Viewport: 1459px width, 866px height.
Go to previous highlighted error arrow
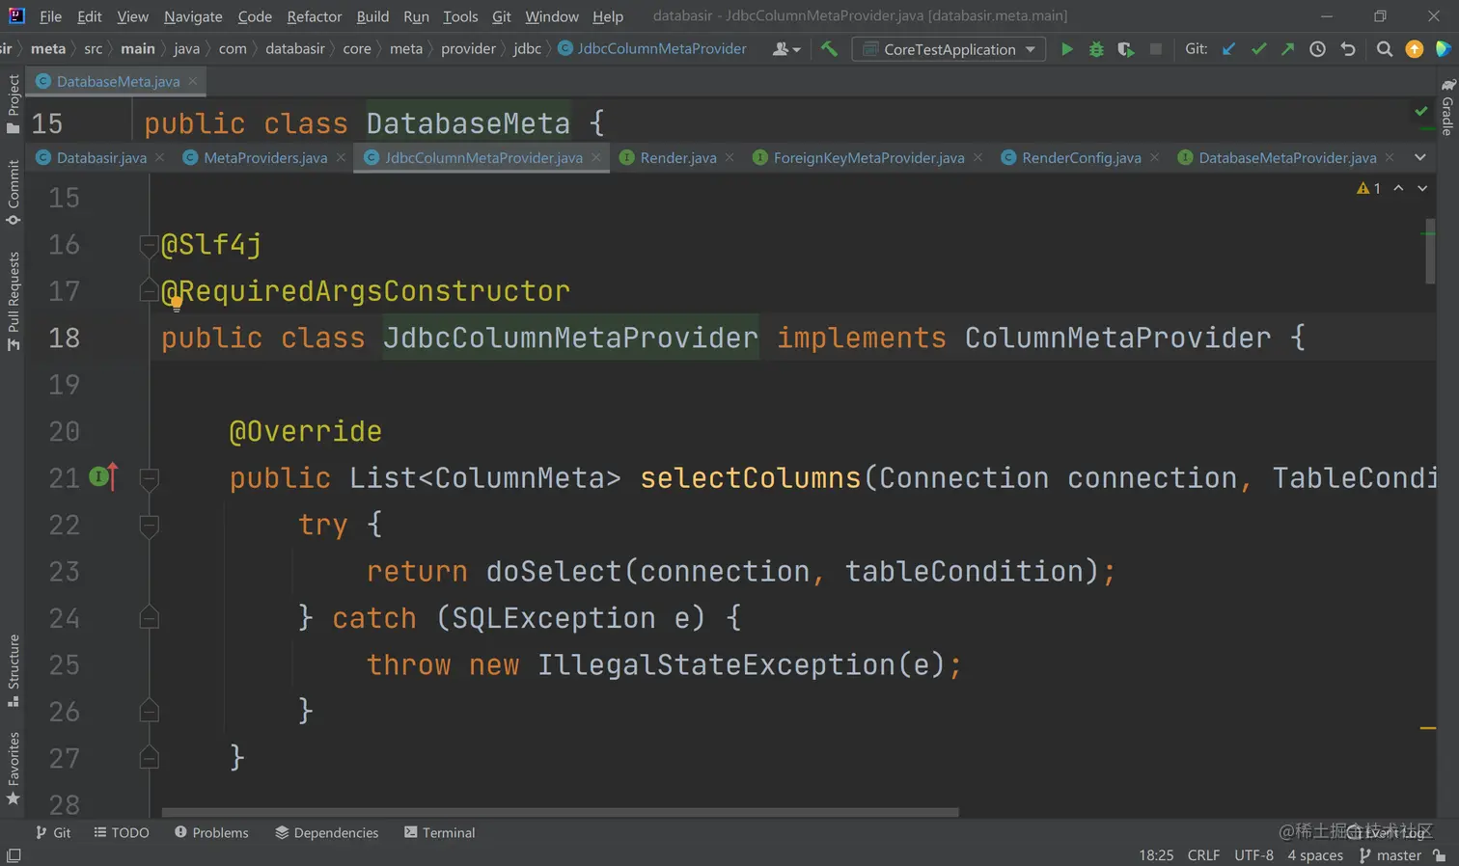click(x=1398, y=188)
